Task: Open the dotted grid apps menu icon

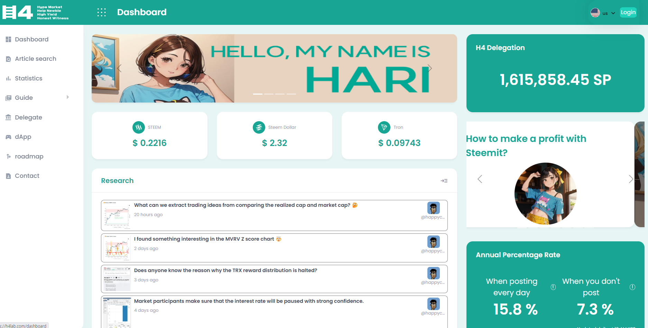Action: (x=101, y=12)
